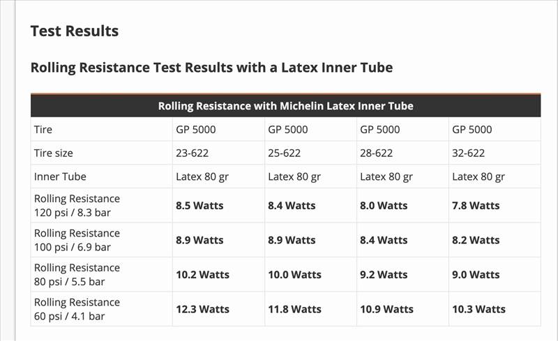Click the 32-622 tire size cell
This screenshot has height=341, width=558.
(x=472, y=153)
